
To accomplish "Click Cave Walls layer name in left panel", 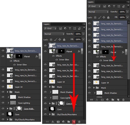I will point(29,109).
